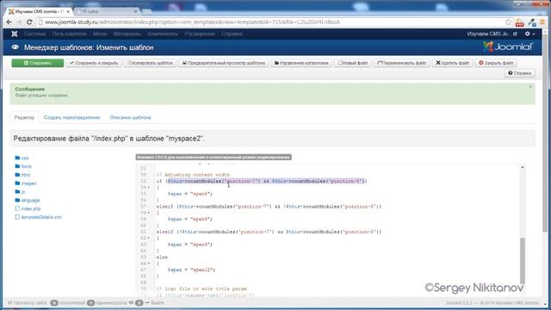Click the Переименовать файл button
The width and height of the screenshot is (551, 310).
pyautogui.click(x=402, y=63)
